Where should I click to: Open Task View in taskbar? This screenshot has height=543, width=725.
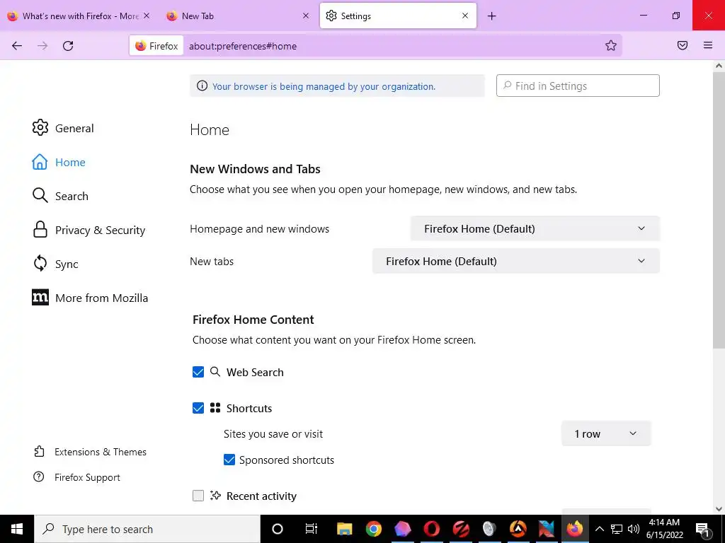click(x=312, y=529)
